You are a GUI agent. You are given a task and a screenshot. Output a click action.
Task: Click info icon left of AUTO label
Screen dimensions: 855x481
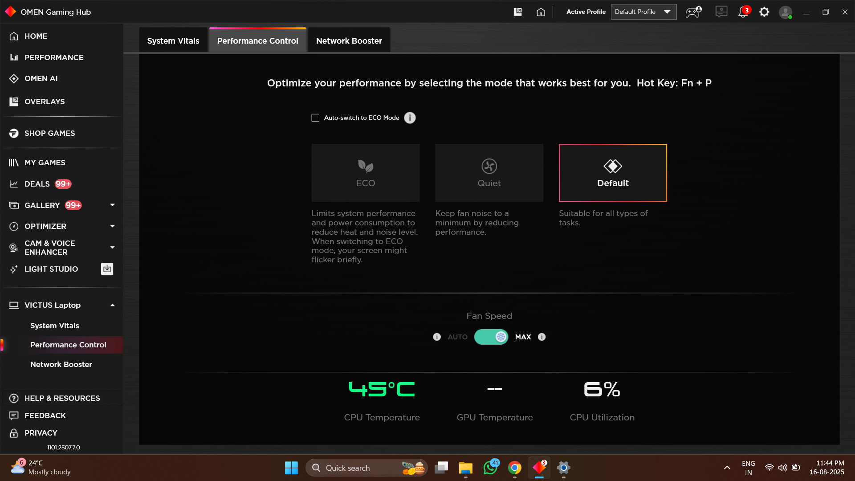[437, 337]
